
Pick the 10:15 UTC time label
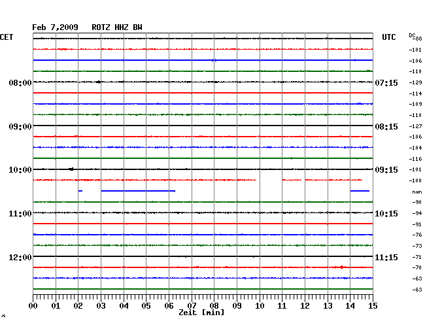pos(386,214)
